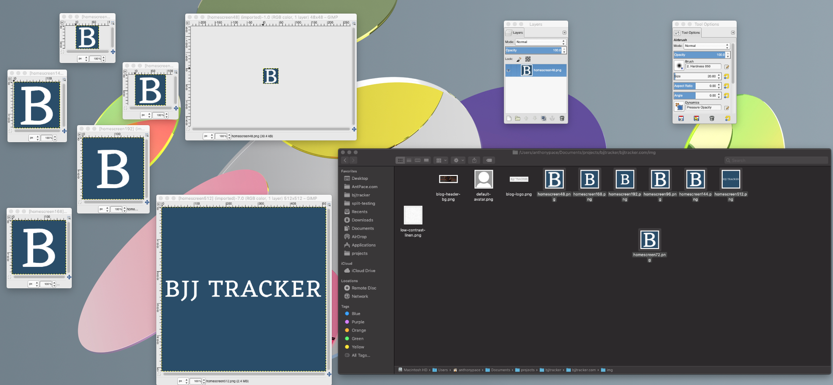The height and width of the screenshot is (385, 833).
Task: Create a new layer group
Action: click(517, 119)
